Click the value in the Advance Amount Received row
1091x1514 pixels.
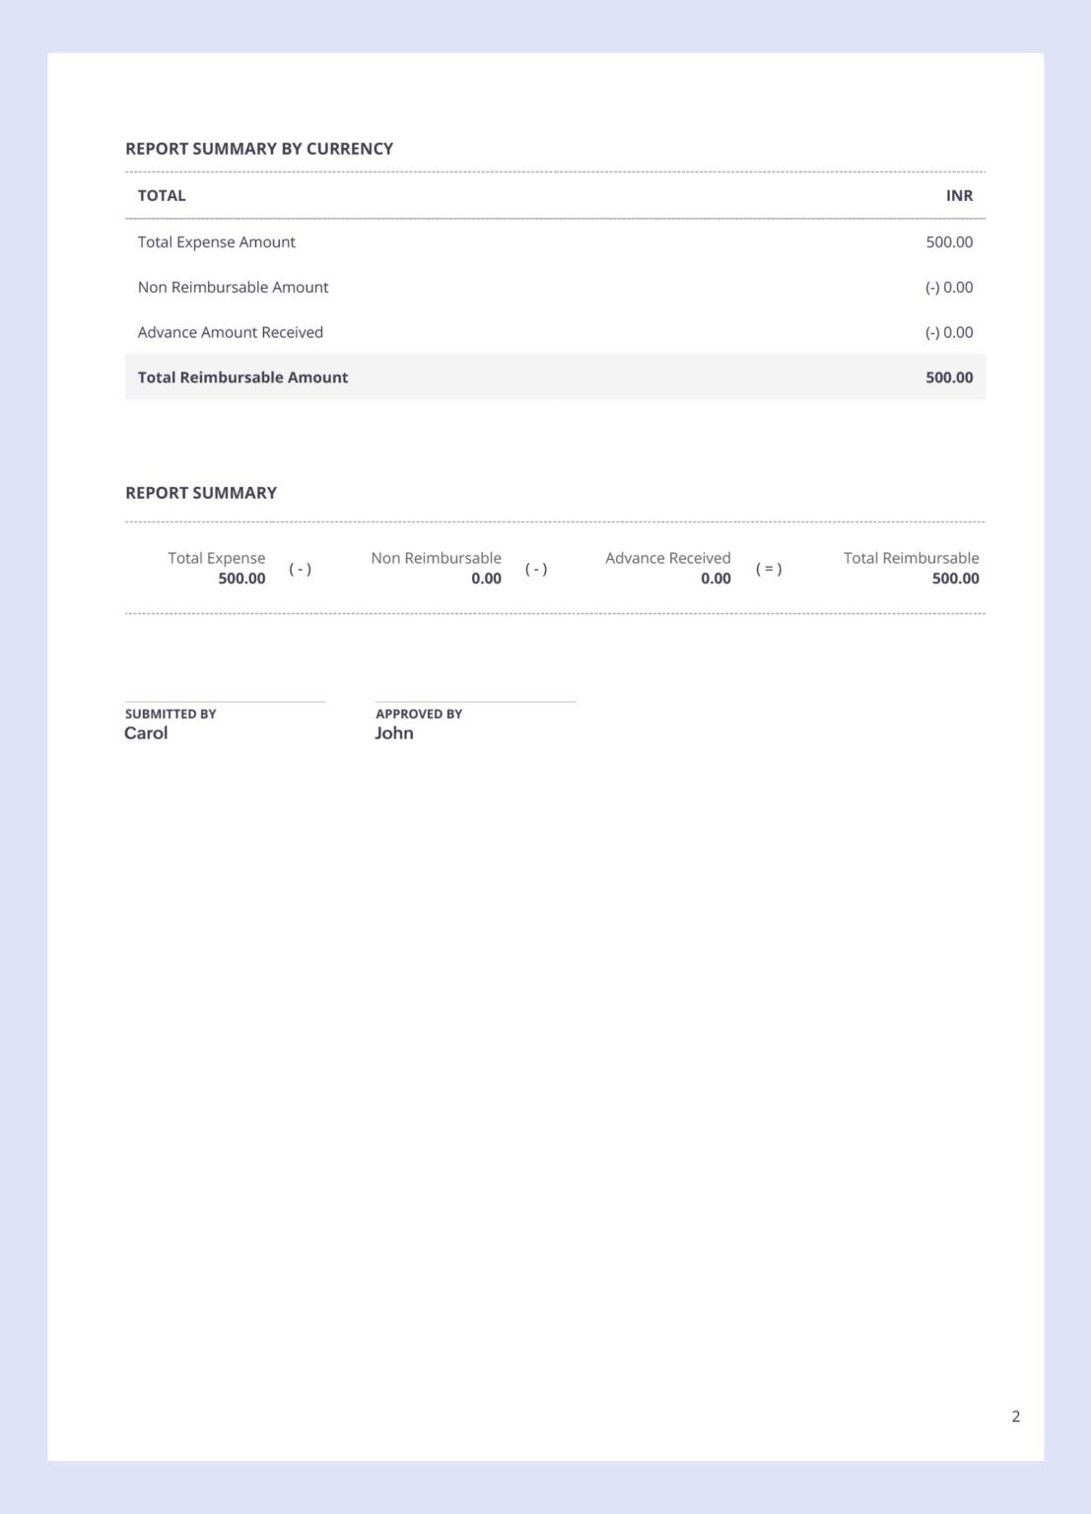(949, 332)
